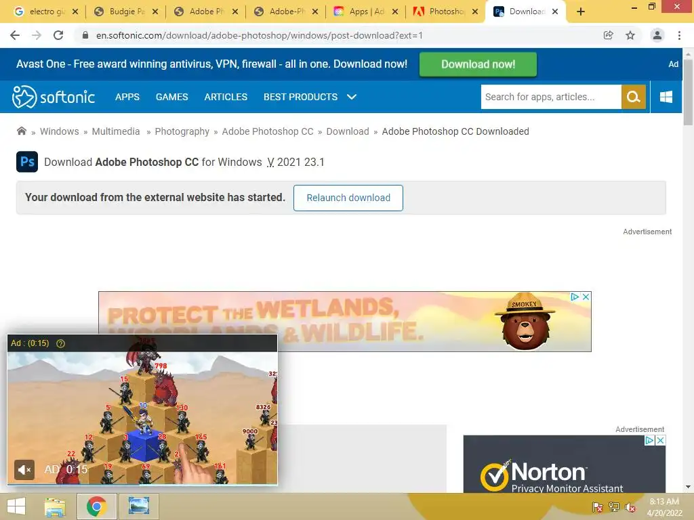The height and width of the screenshot is (520, 694).
Task: Focus the Search for apps field
Action: pos(551,97)
